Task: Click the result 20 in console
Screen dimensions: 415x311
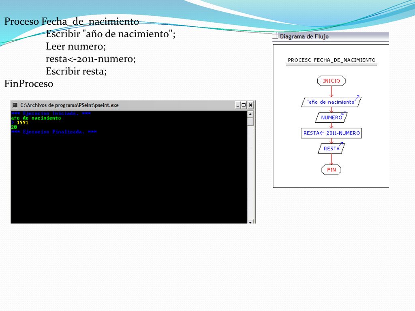Action: point(14,127)
